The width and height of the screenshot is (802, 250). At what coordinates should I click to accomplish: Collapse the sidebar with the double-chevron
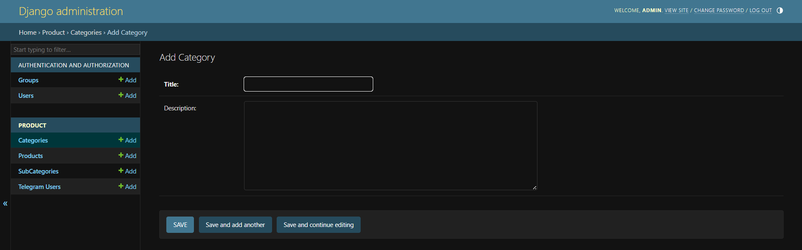point(5,204)
